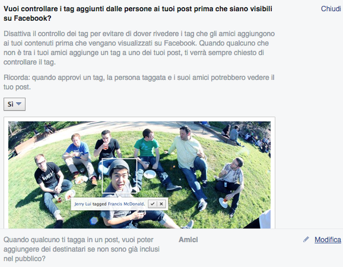
Task: Open the Sì dropdown menu
Action: tap(14, 104)
